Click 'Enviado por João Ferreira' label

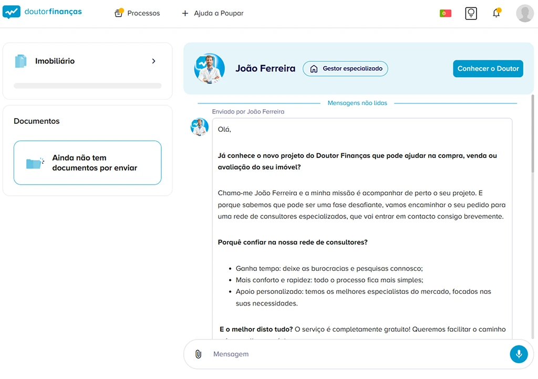(x=248, y=112)
